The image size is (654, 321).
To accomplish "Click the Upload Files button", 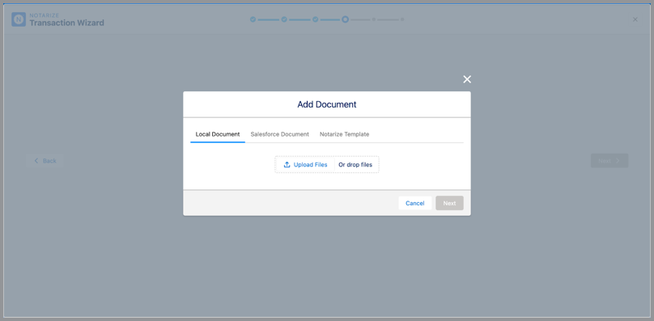I will pos(305,165).
